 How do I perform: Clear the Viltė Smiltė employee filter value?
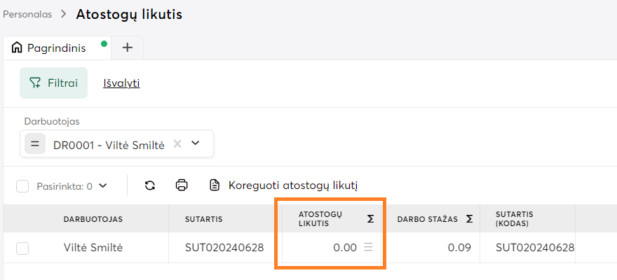pos(177,143)
